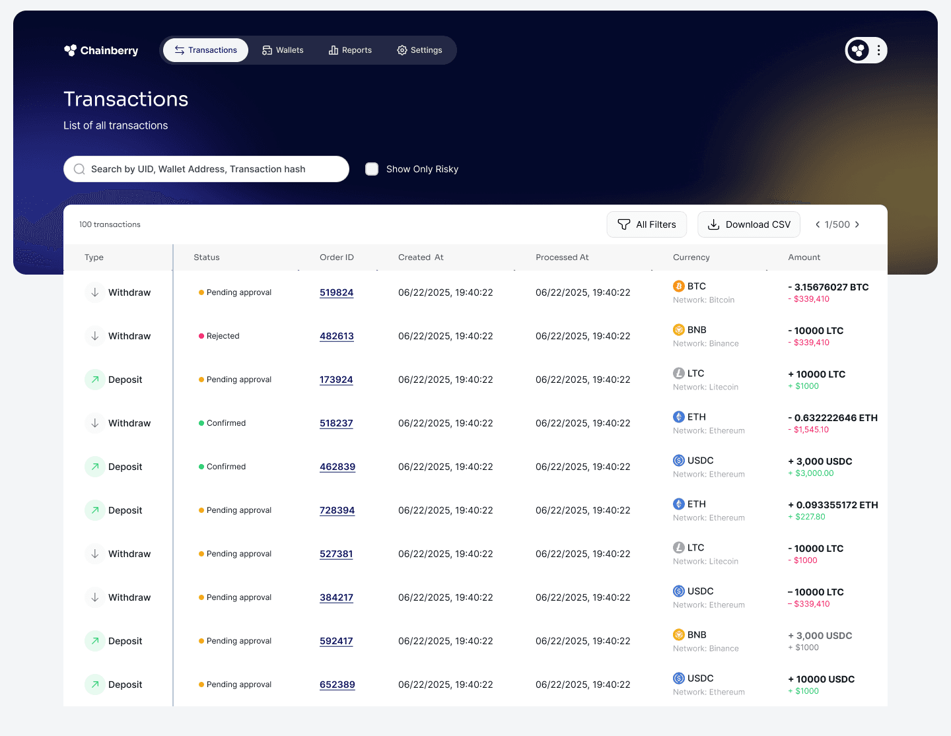951x736 pixels.
Task: Click LTC coin icon in order 173924 row
Action: [679, 373]
